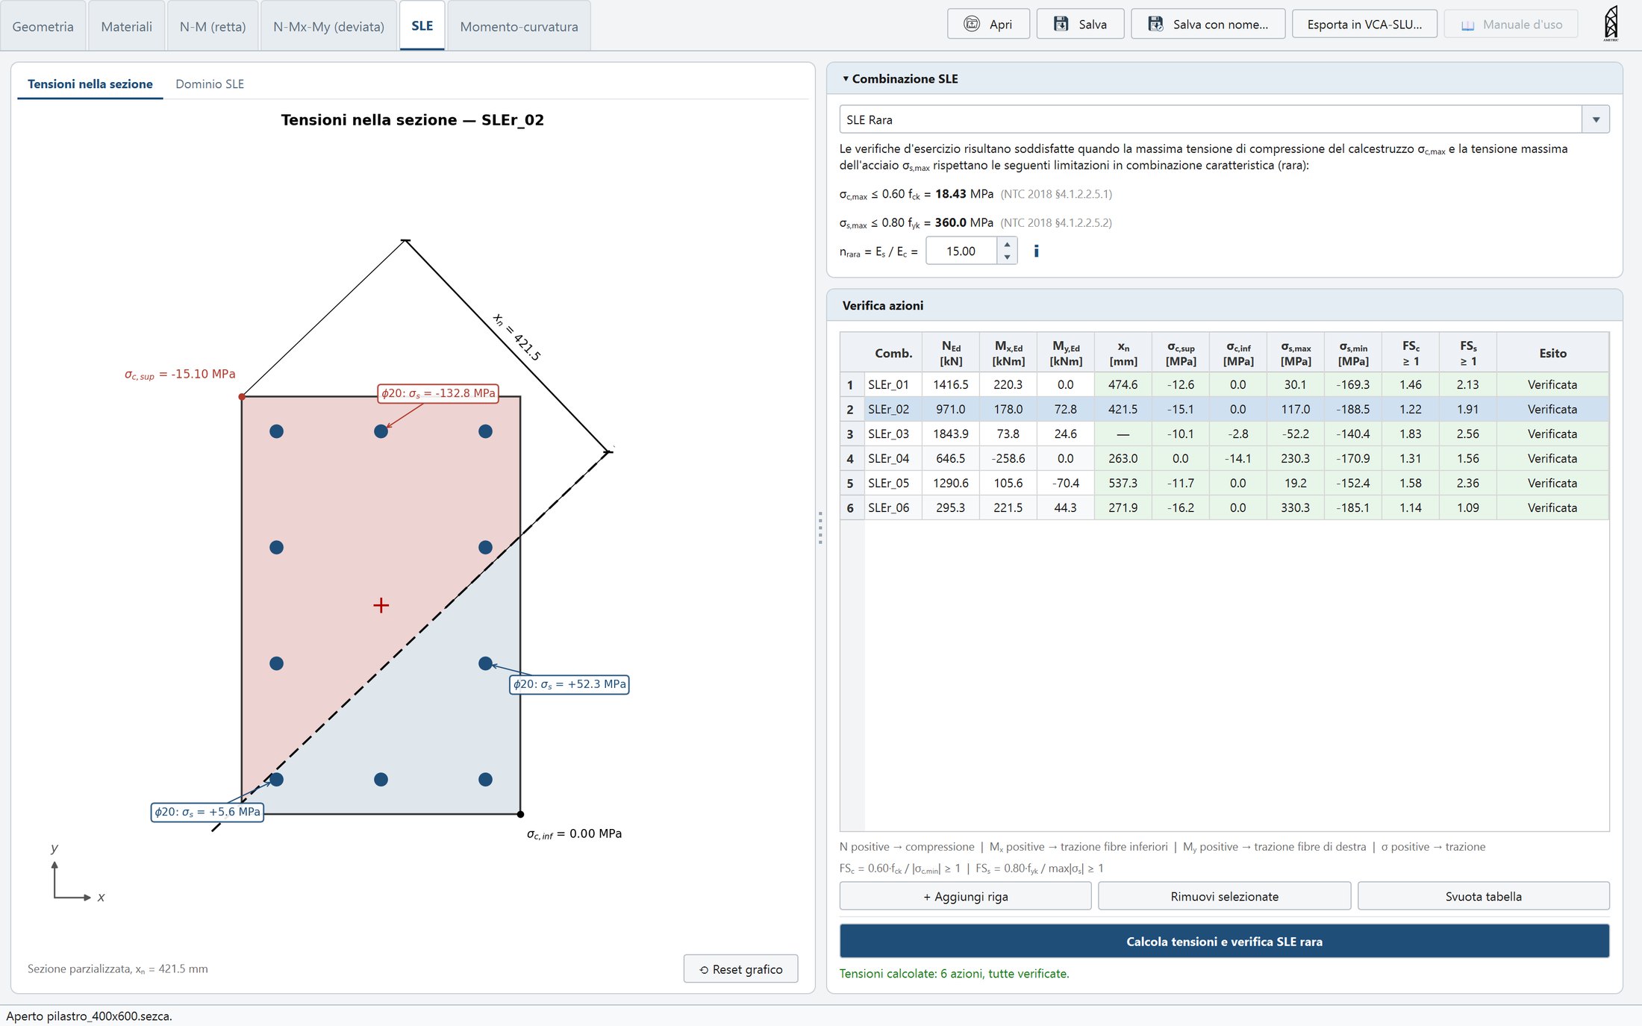Click the Esporta in VCA-SLU button
Viewport: 1642px width, 1026px height.
click(x=1364, y=24)
